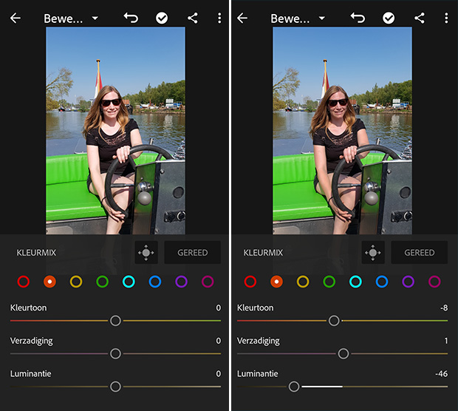This screenshot has width=458, height=411.
Task: Activate targeted adjustment tool in left screen
Action: click(146, 253)
